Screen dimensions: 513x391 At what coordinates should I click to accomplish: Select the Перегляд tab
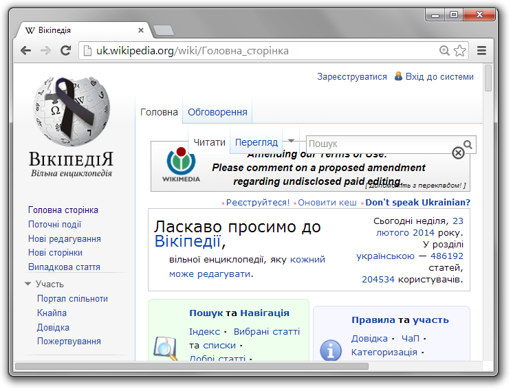pyautogui.click(x=256, y=142)
